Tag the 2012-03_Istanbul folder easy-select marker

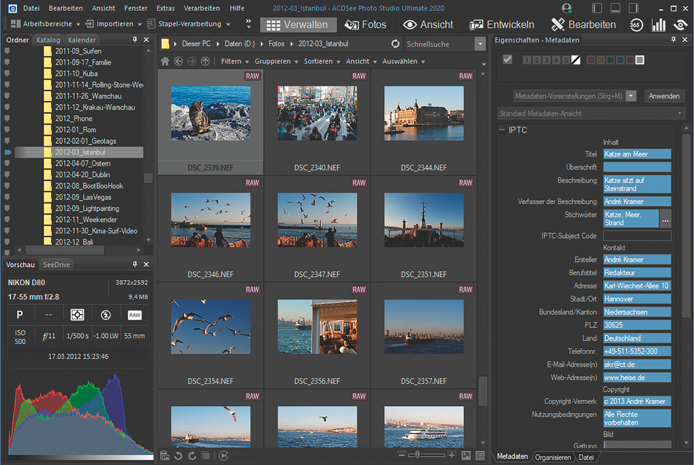(8, 152)
